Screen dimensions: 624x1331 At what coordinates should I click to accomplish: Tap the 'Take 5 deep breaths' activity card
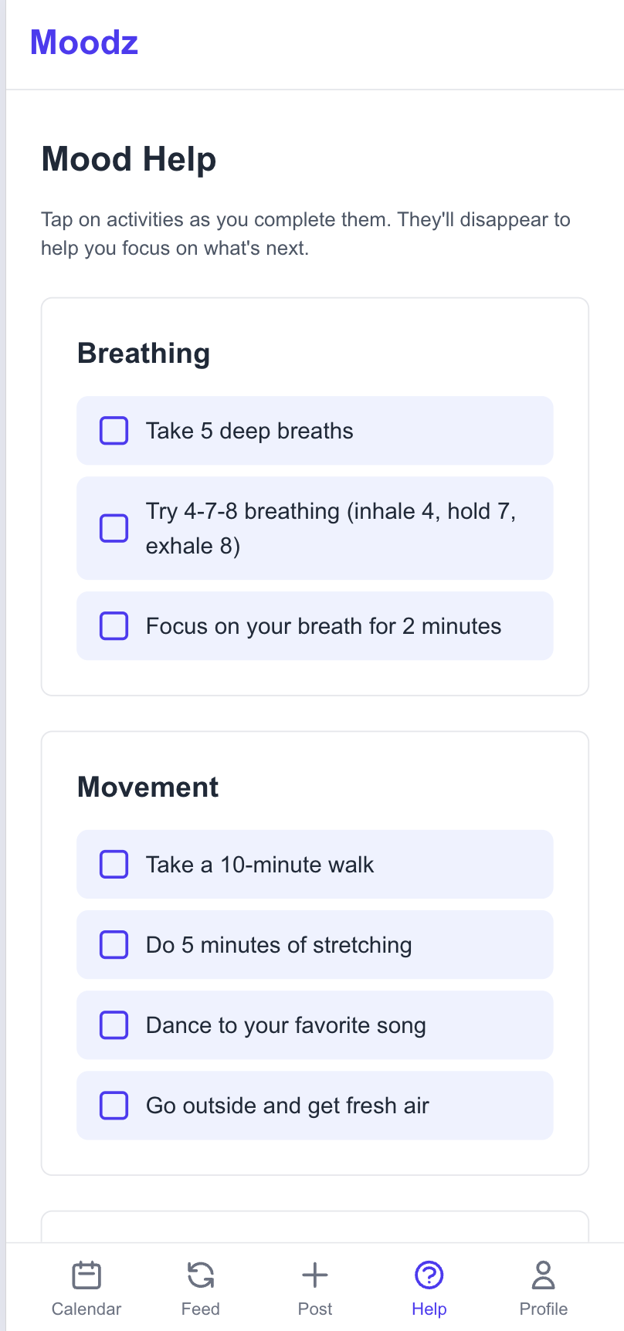[314, 431]
